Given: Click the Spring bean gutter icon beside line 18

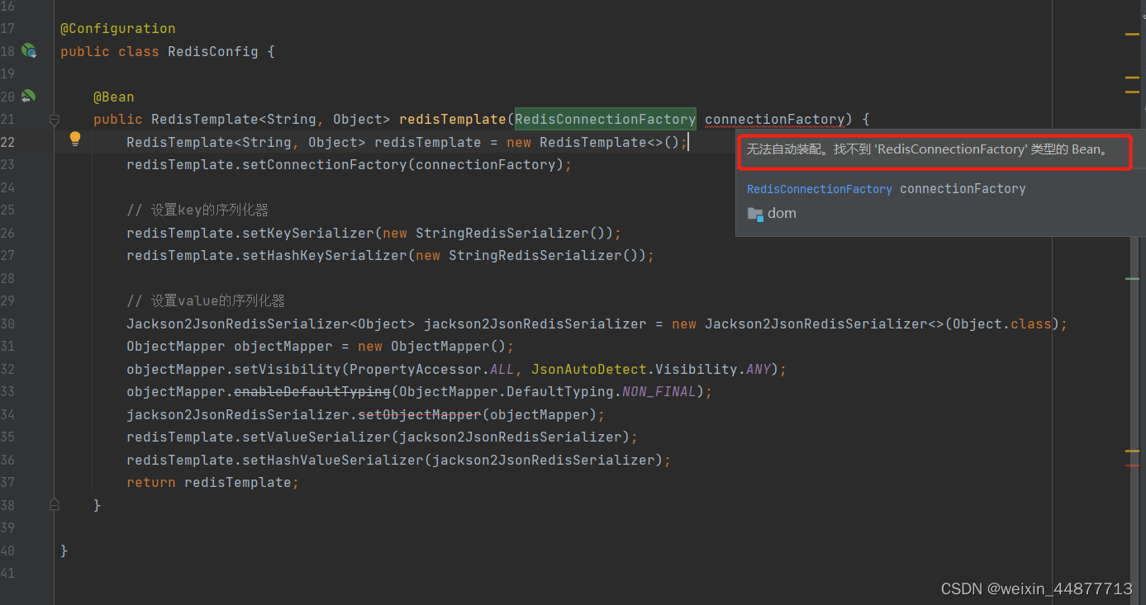Looking at the screenshot, I should coord(30,50).
